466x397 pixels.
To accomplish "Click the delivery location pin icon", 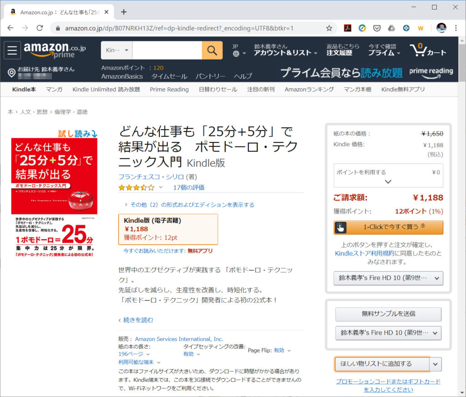I will coord(11,73).
